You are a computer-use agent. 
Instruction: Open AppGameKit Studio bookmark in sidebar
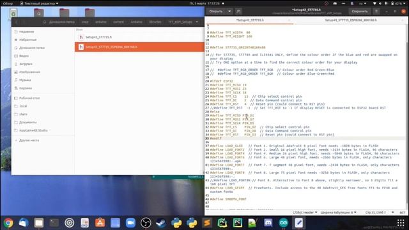[x=43, y=130]
